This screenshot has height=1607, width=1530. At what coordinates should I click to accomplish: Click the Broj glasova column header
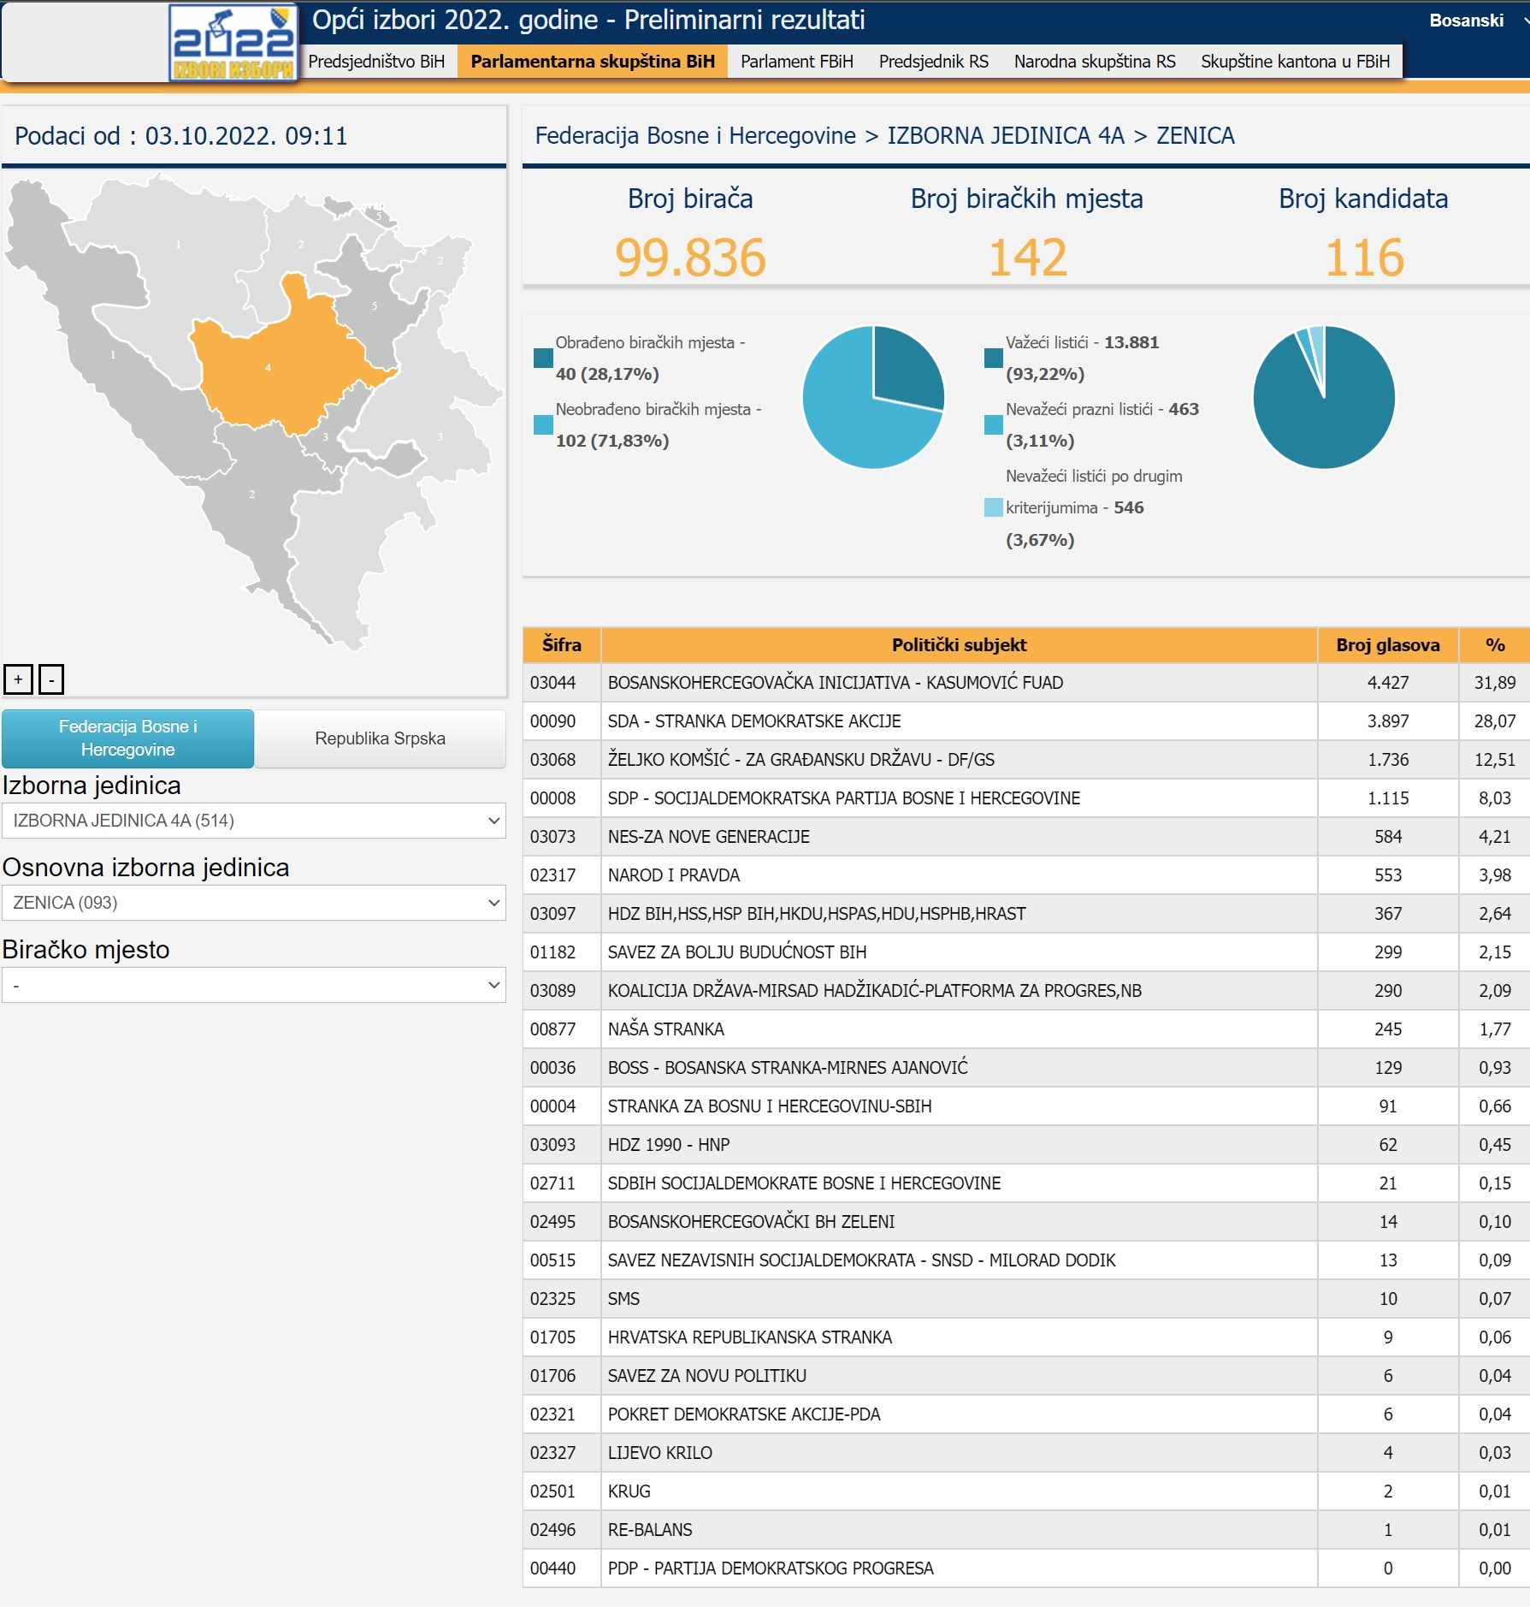1387,645
